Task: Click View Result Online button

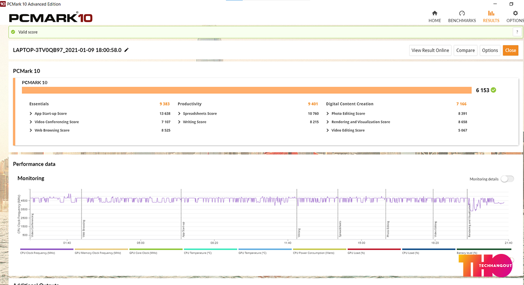Action: 430,50
